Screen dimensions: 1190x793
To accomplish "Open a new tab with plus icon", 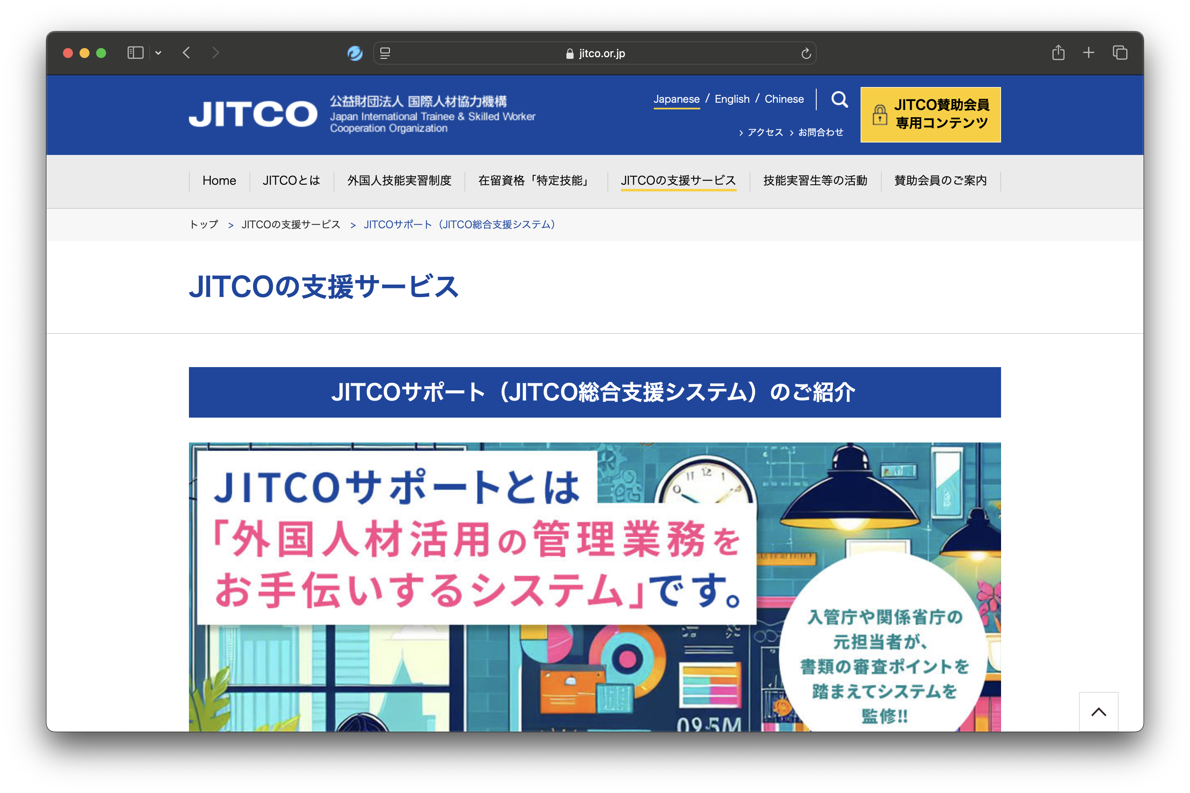I will [1088, 52].
